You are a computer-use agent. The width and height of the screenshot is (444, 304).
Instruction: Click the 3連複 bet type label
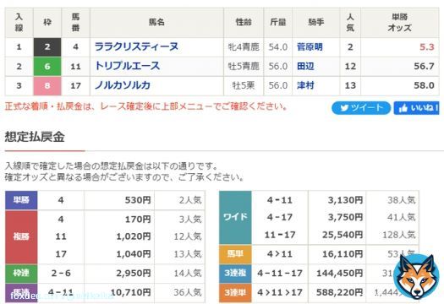pos(235,273)
